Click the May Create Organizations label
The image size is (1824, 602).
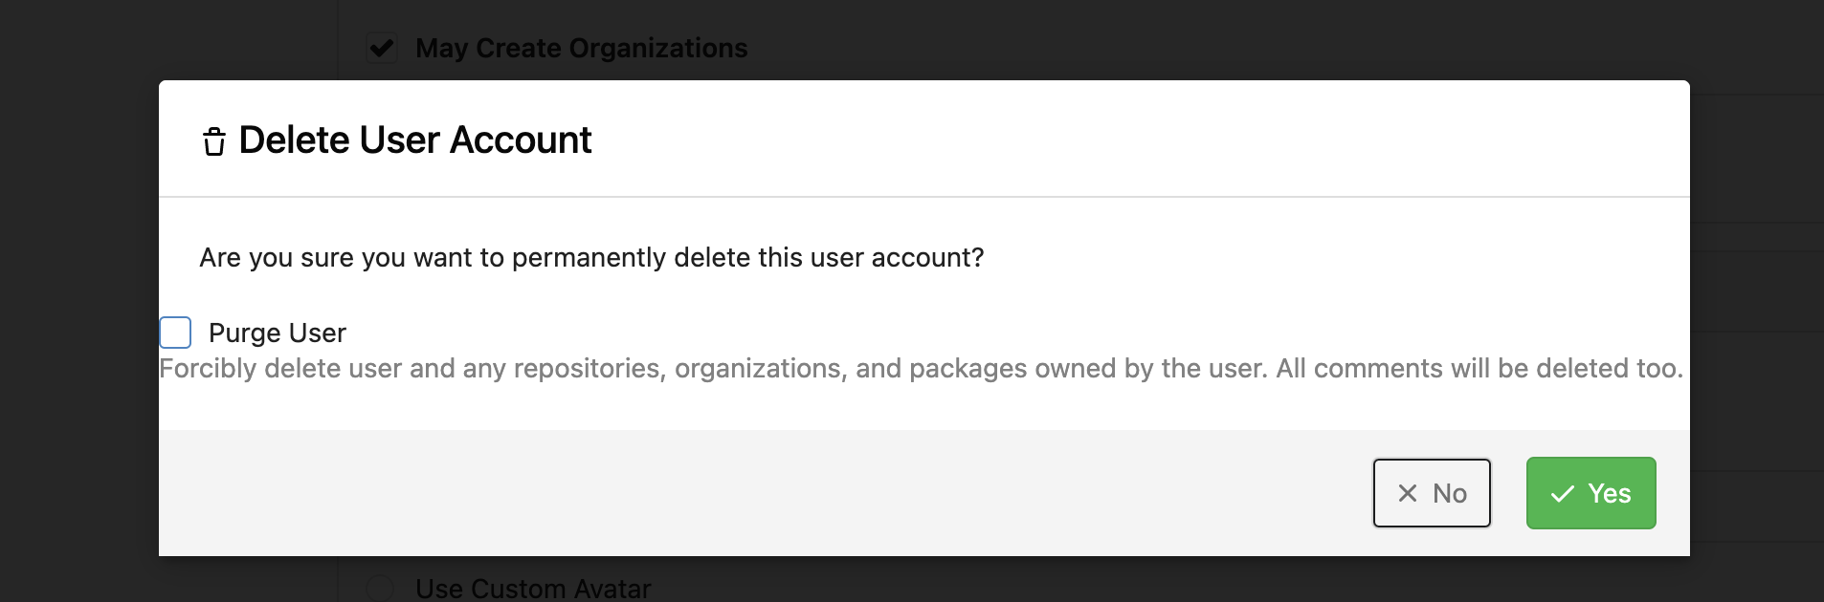click(581, 48)
